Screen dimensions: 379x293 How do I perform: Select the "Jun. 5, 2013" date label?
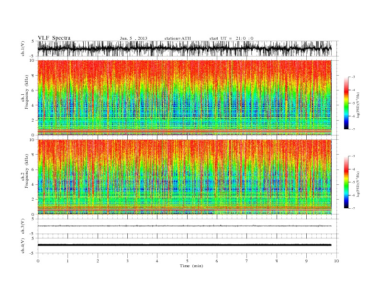[134, 38]
